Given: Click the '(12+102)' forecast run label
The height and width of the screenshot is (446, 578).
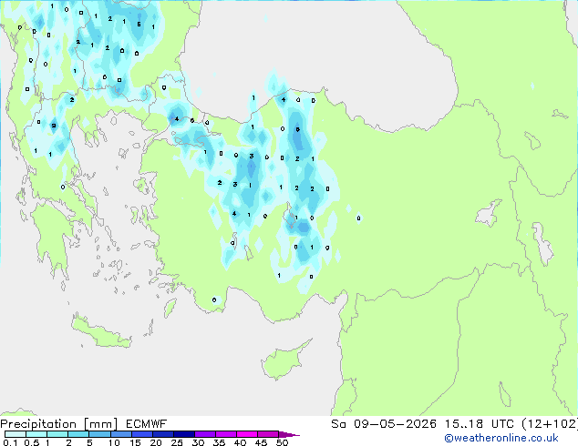Looking at the screenshot, I should 550,424.
